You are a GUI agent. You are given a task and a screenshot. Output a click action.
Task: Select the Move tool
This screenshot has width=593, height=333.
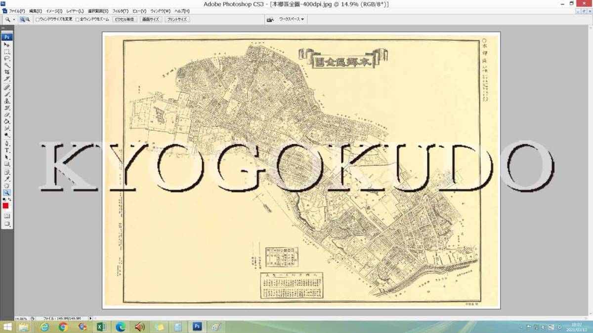7,44
